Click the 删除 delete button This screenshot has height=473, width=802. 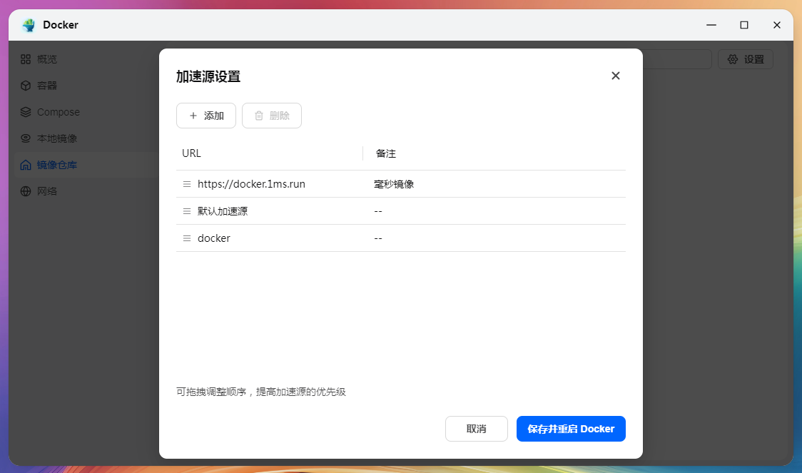(x=272, y=116)
